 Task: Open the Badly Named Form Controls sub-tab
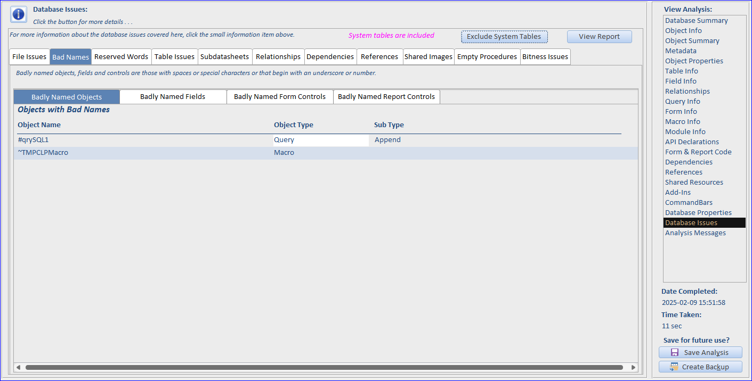tap(280, 97)
